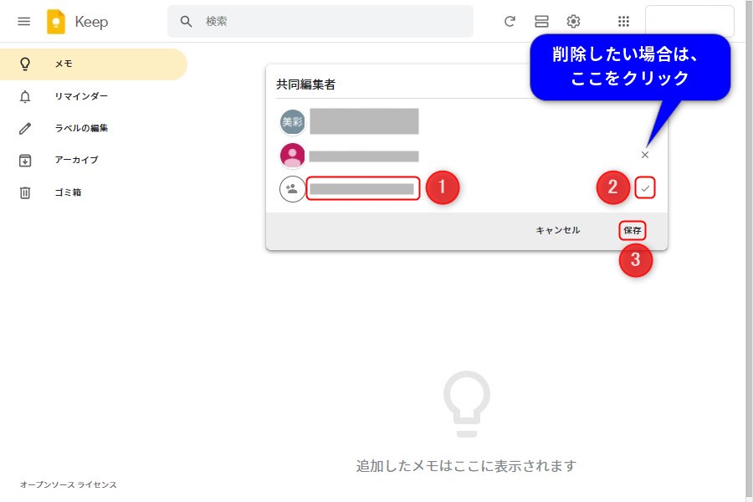The height and width of the screenshot is (502, 753).
Task: Open リマインダー in the sidebar
Action: pos(80,96)
